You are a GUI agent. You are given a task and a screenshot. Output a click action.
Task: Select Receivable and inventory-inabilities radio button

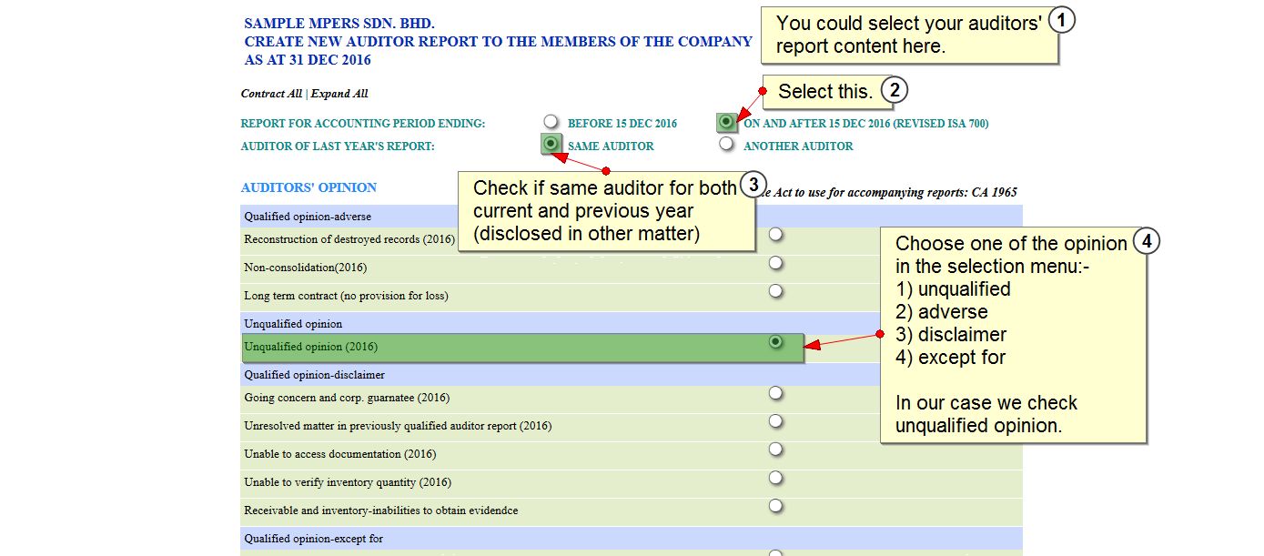click(x=775, y=506)
